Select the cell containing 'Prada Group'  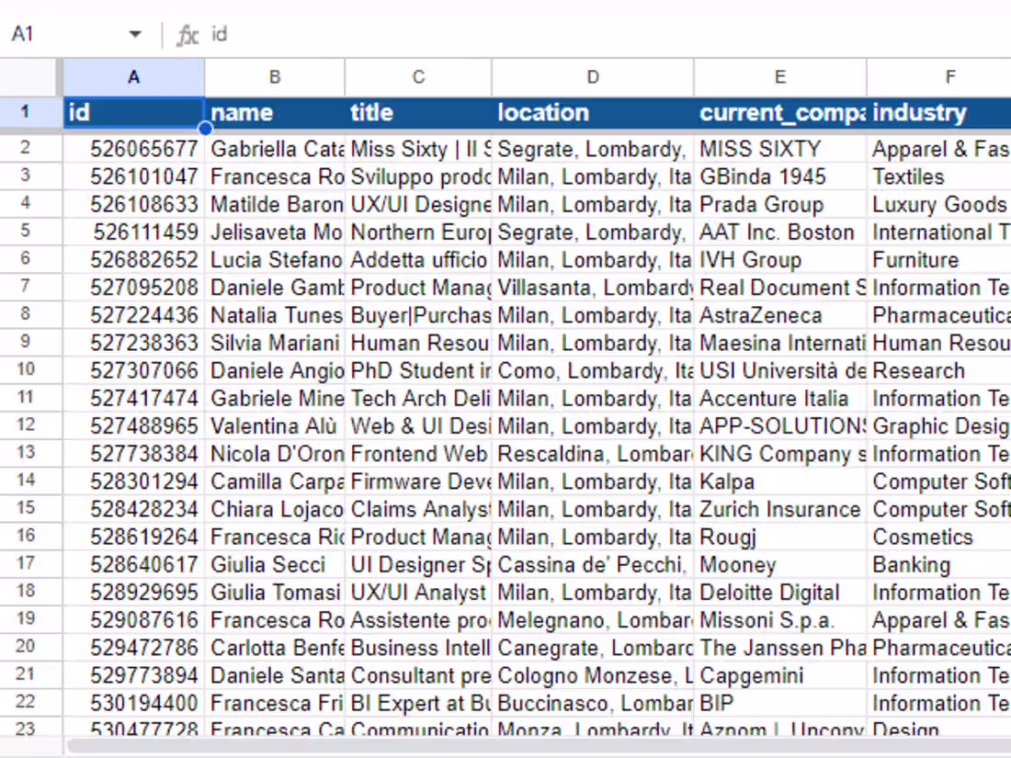[779, 204]
